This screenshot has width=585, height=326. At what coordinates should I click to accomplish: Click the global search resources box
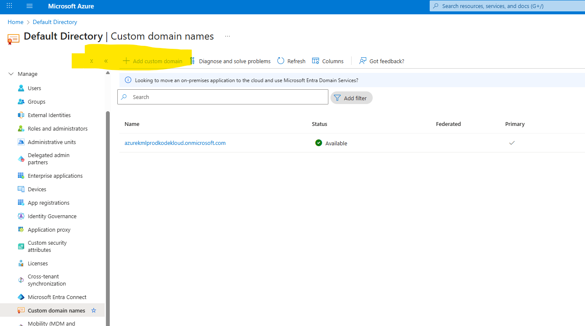(507, 6)
